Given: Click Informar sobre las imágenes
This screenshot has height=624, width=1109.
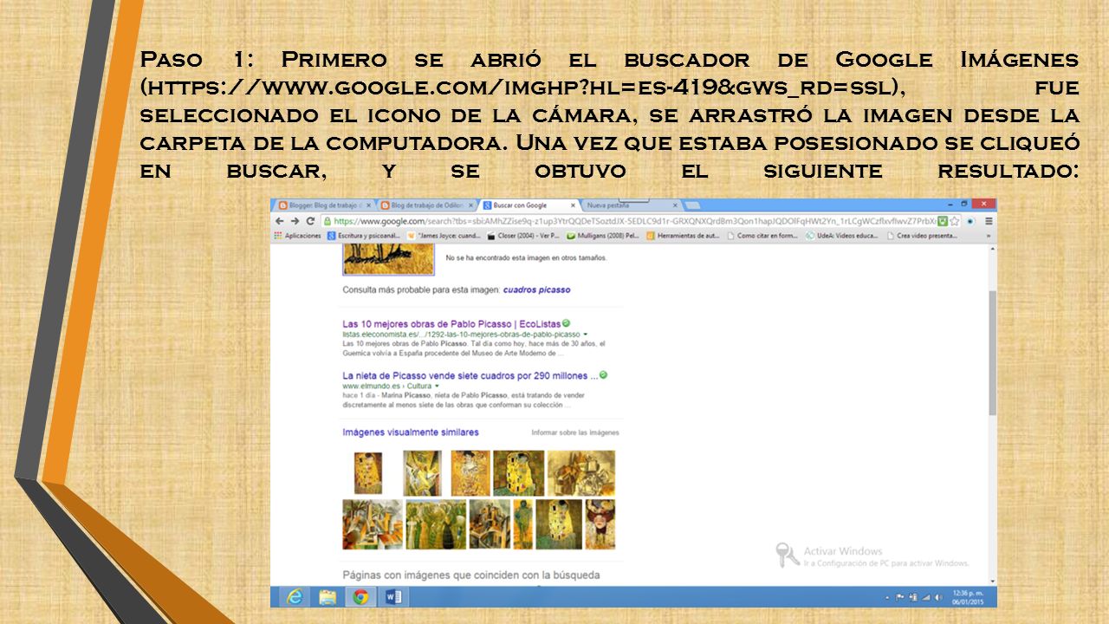Looking at the screenshot, I should [575, 432].
